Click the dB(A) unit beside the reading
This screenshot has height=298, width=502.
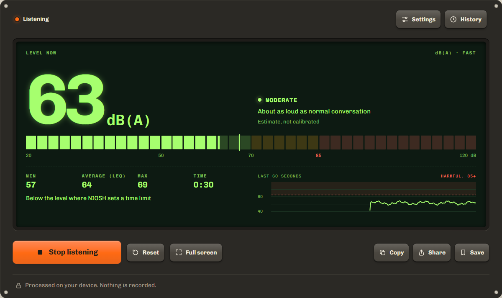[128, 121]
